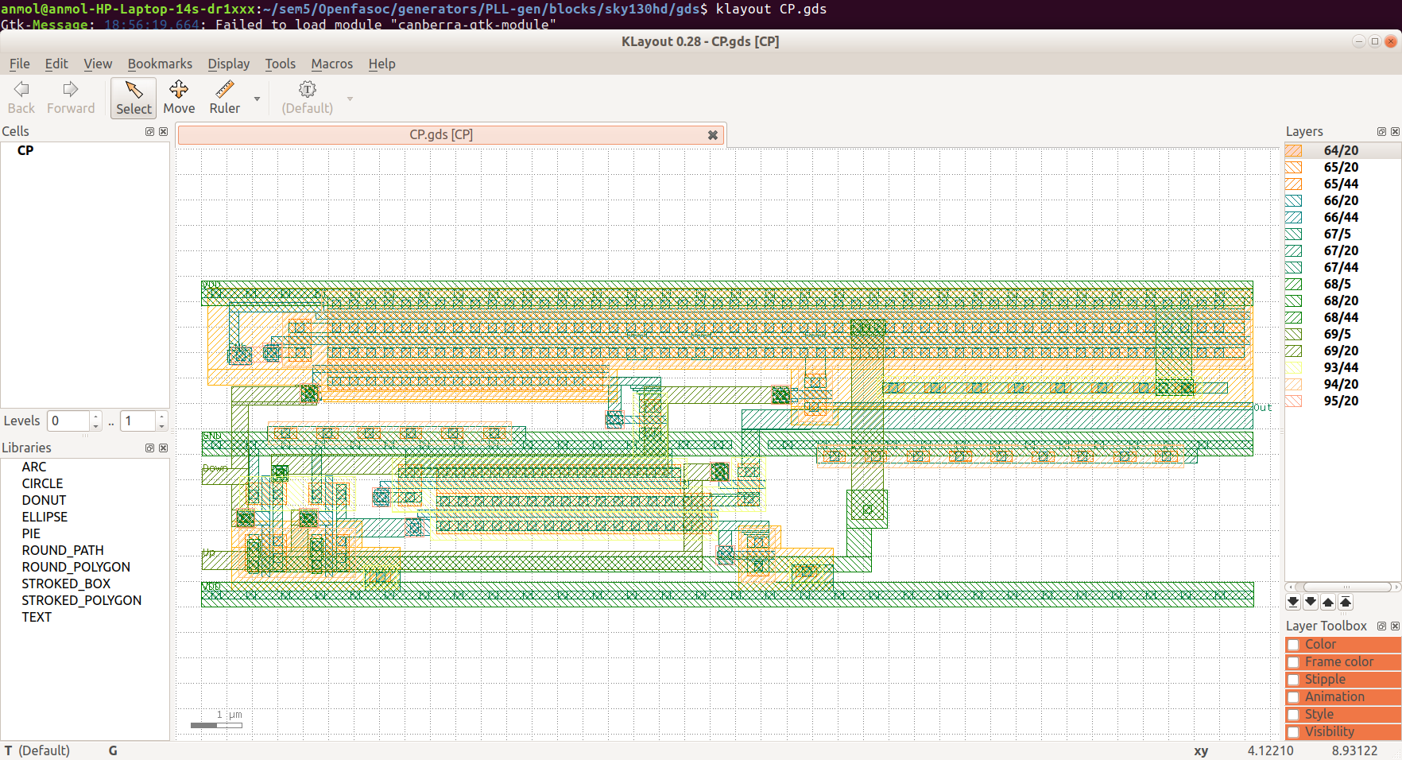The width and height of the screenshot is (1402, 760).
Task: Move selected layer up in Layers panel
Action: point(1328,602)
